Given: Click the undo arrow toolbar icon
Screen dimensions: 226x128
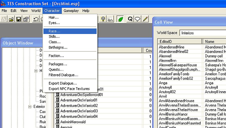Looking at the screenshot, I should click(x=36, y=19).
